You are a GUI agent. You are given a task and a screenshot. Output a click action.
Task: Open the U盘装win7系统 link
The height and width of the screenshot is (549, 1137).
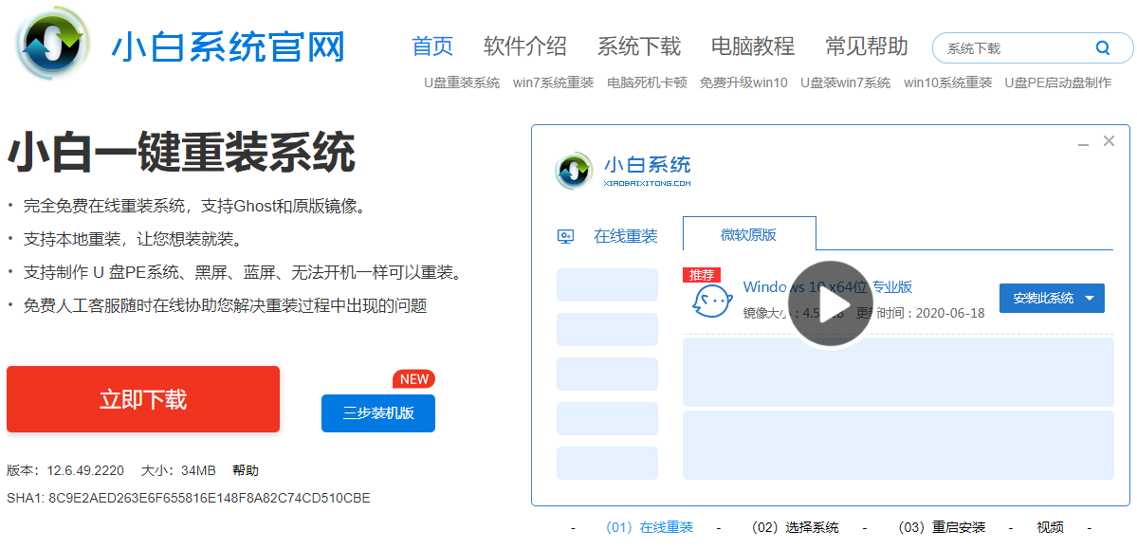(846, 82)
